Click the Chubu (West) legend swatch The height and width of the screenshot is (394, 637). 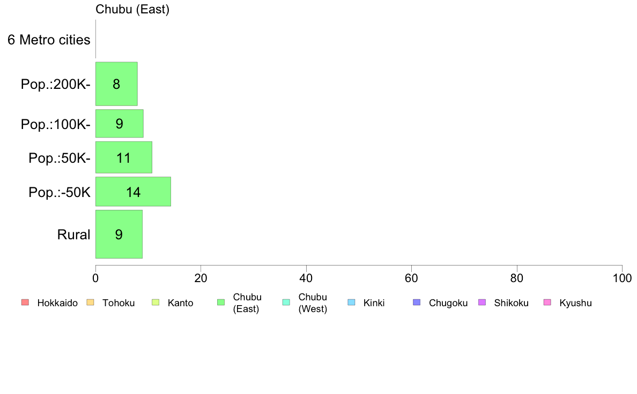(286, 302)
